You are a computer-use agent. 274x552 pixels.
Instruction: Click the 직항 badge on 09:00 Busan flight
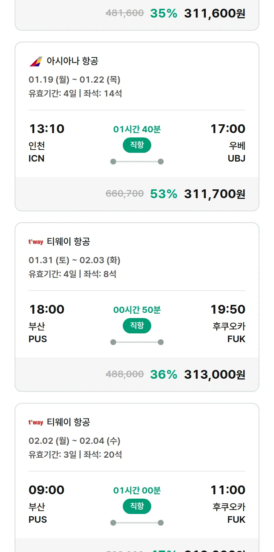pyautogui.click(x=137, y=506)
